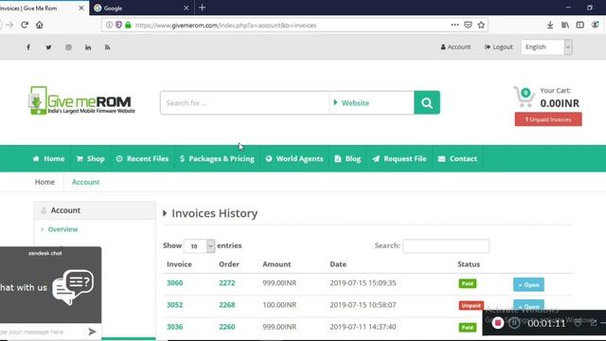The height and width of the screenshot is (341, 606).
Task: Click the Logout link
Action: tap(499, 47)
